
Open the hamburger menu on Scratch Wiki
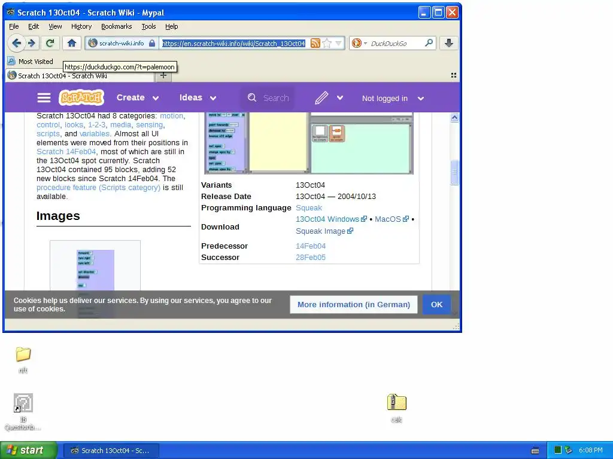point(44,97)
